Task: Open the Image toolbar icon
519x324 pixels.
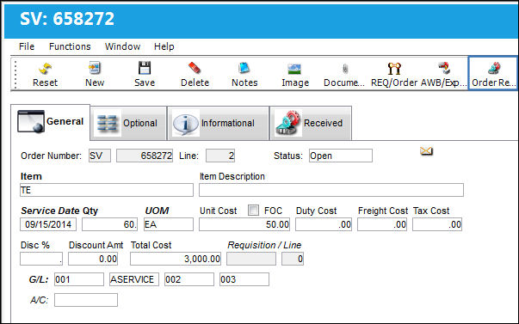Action: 294,69
